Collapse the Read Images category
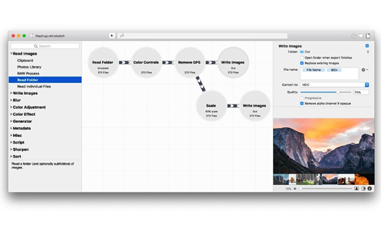 (x=11, y=54)
